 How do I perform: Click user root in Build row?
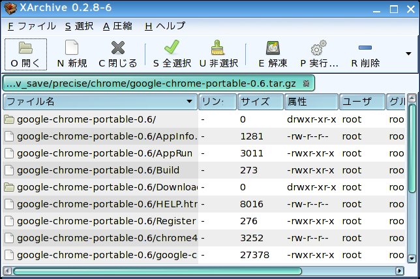pos(352,170)
